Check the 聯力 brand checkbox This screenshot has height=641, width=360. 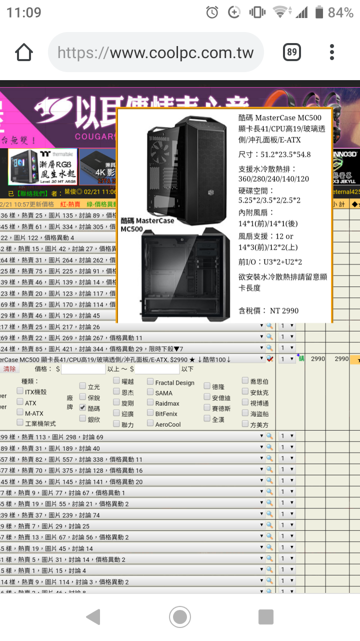(116, 424)
